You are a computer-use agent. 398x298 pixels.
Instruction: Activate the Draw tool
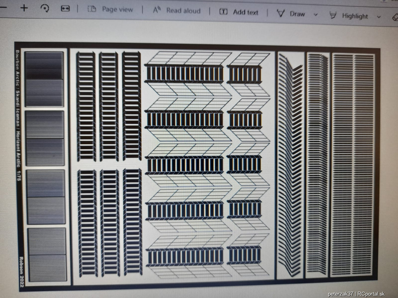(291, 14)
